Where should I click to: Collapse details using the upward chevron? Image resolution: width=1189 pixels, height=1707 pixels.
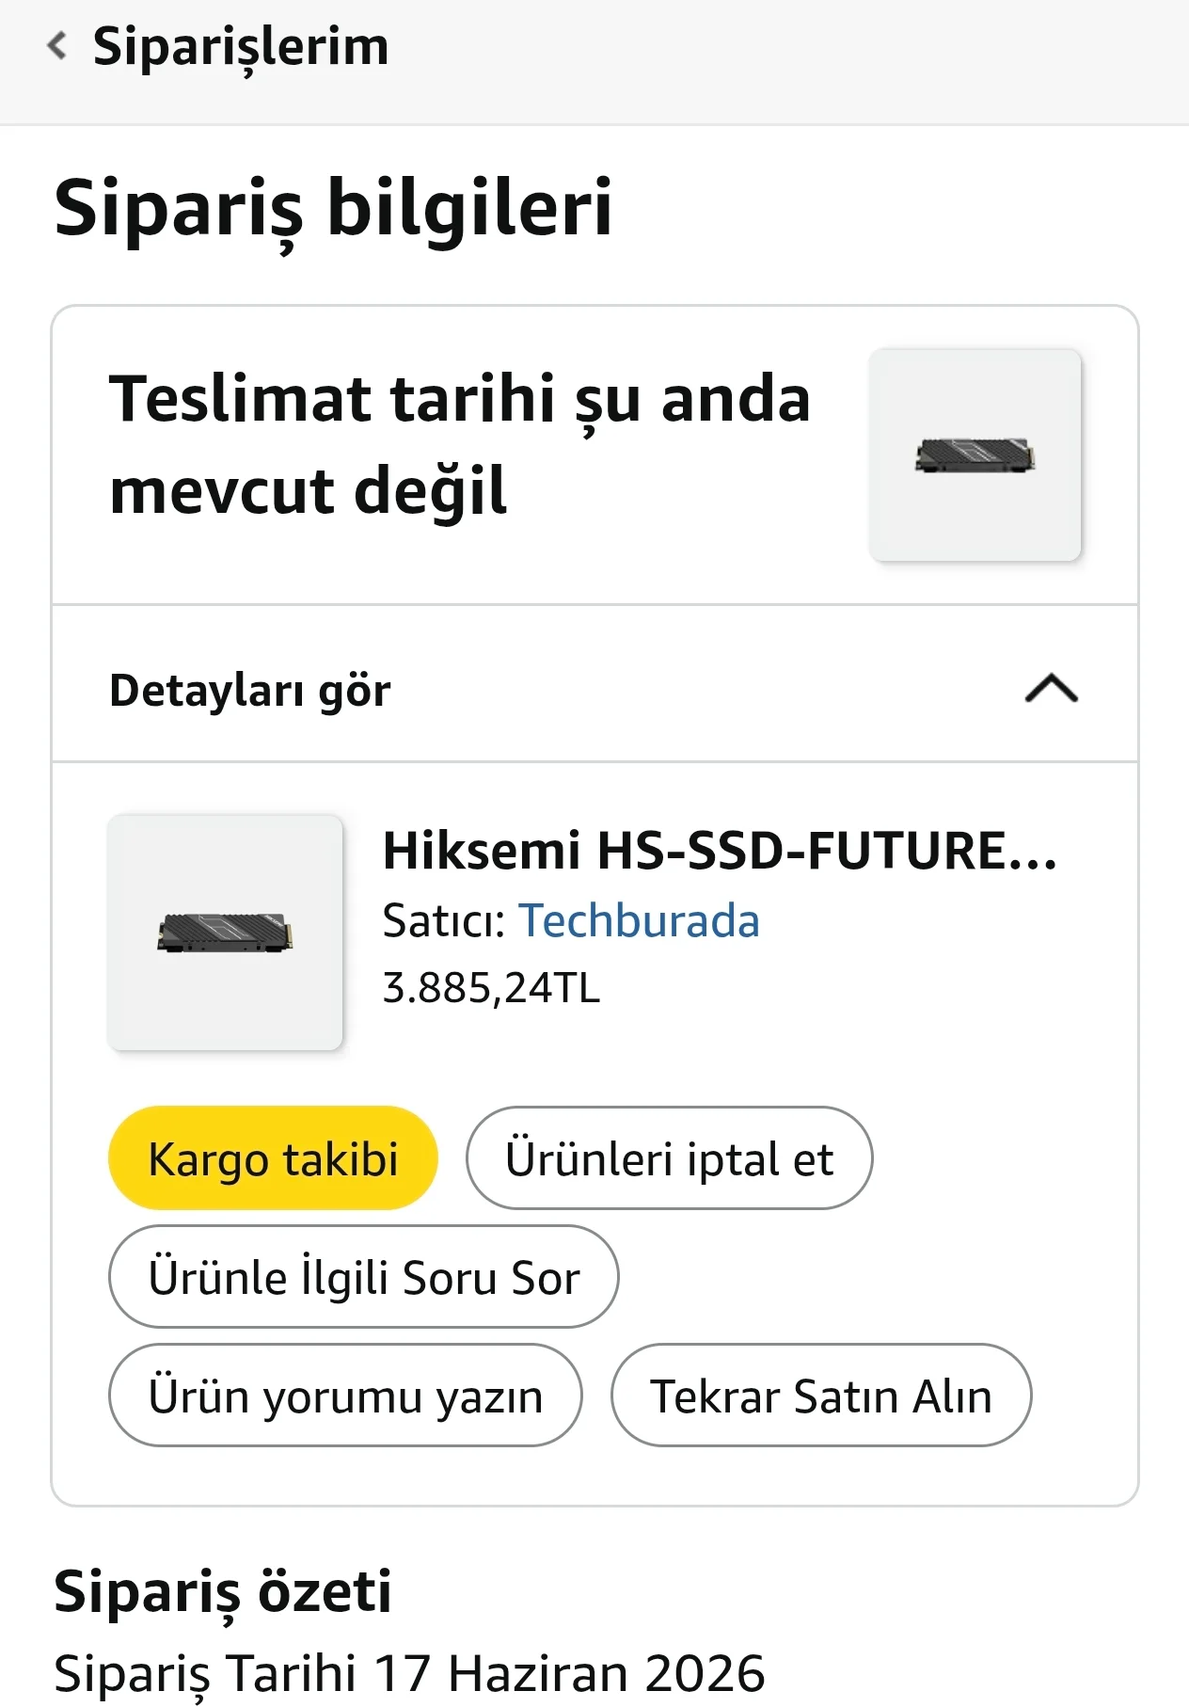[x=1051, y=689]
